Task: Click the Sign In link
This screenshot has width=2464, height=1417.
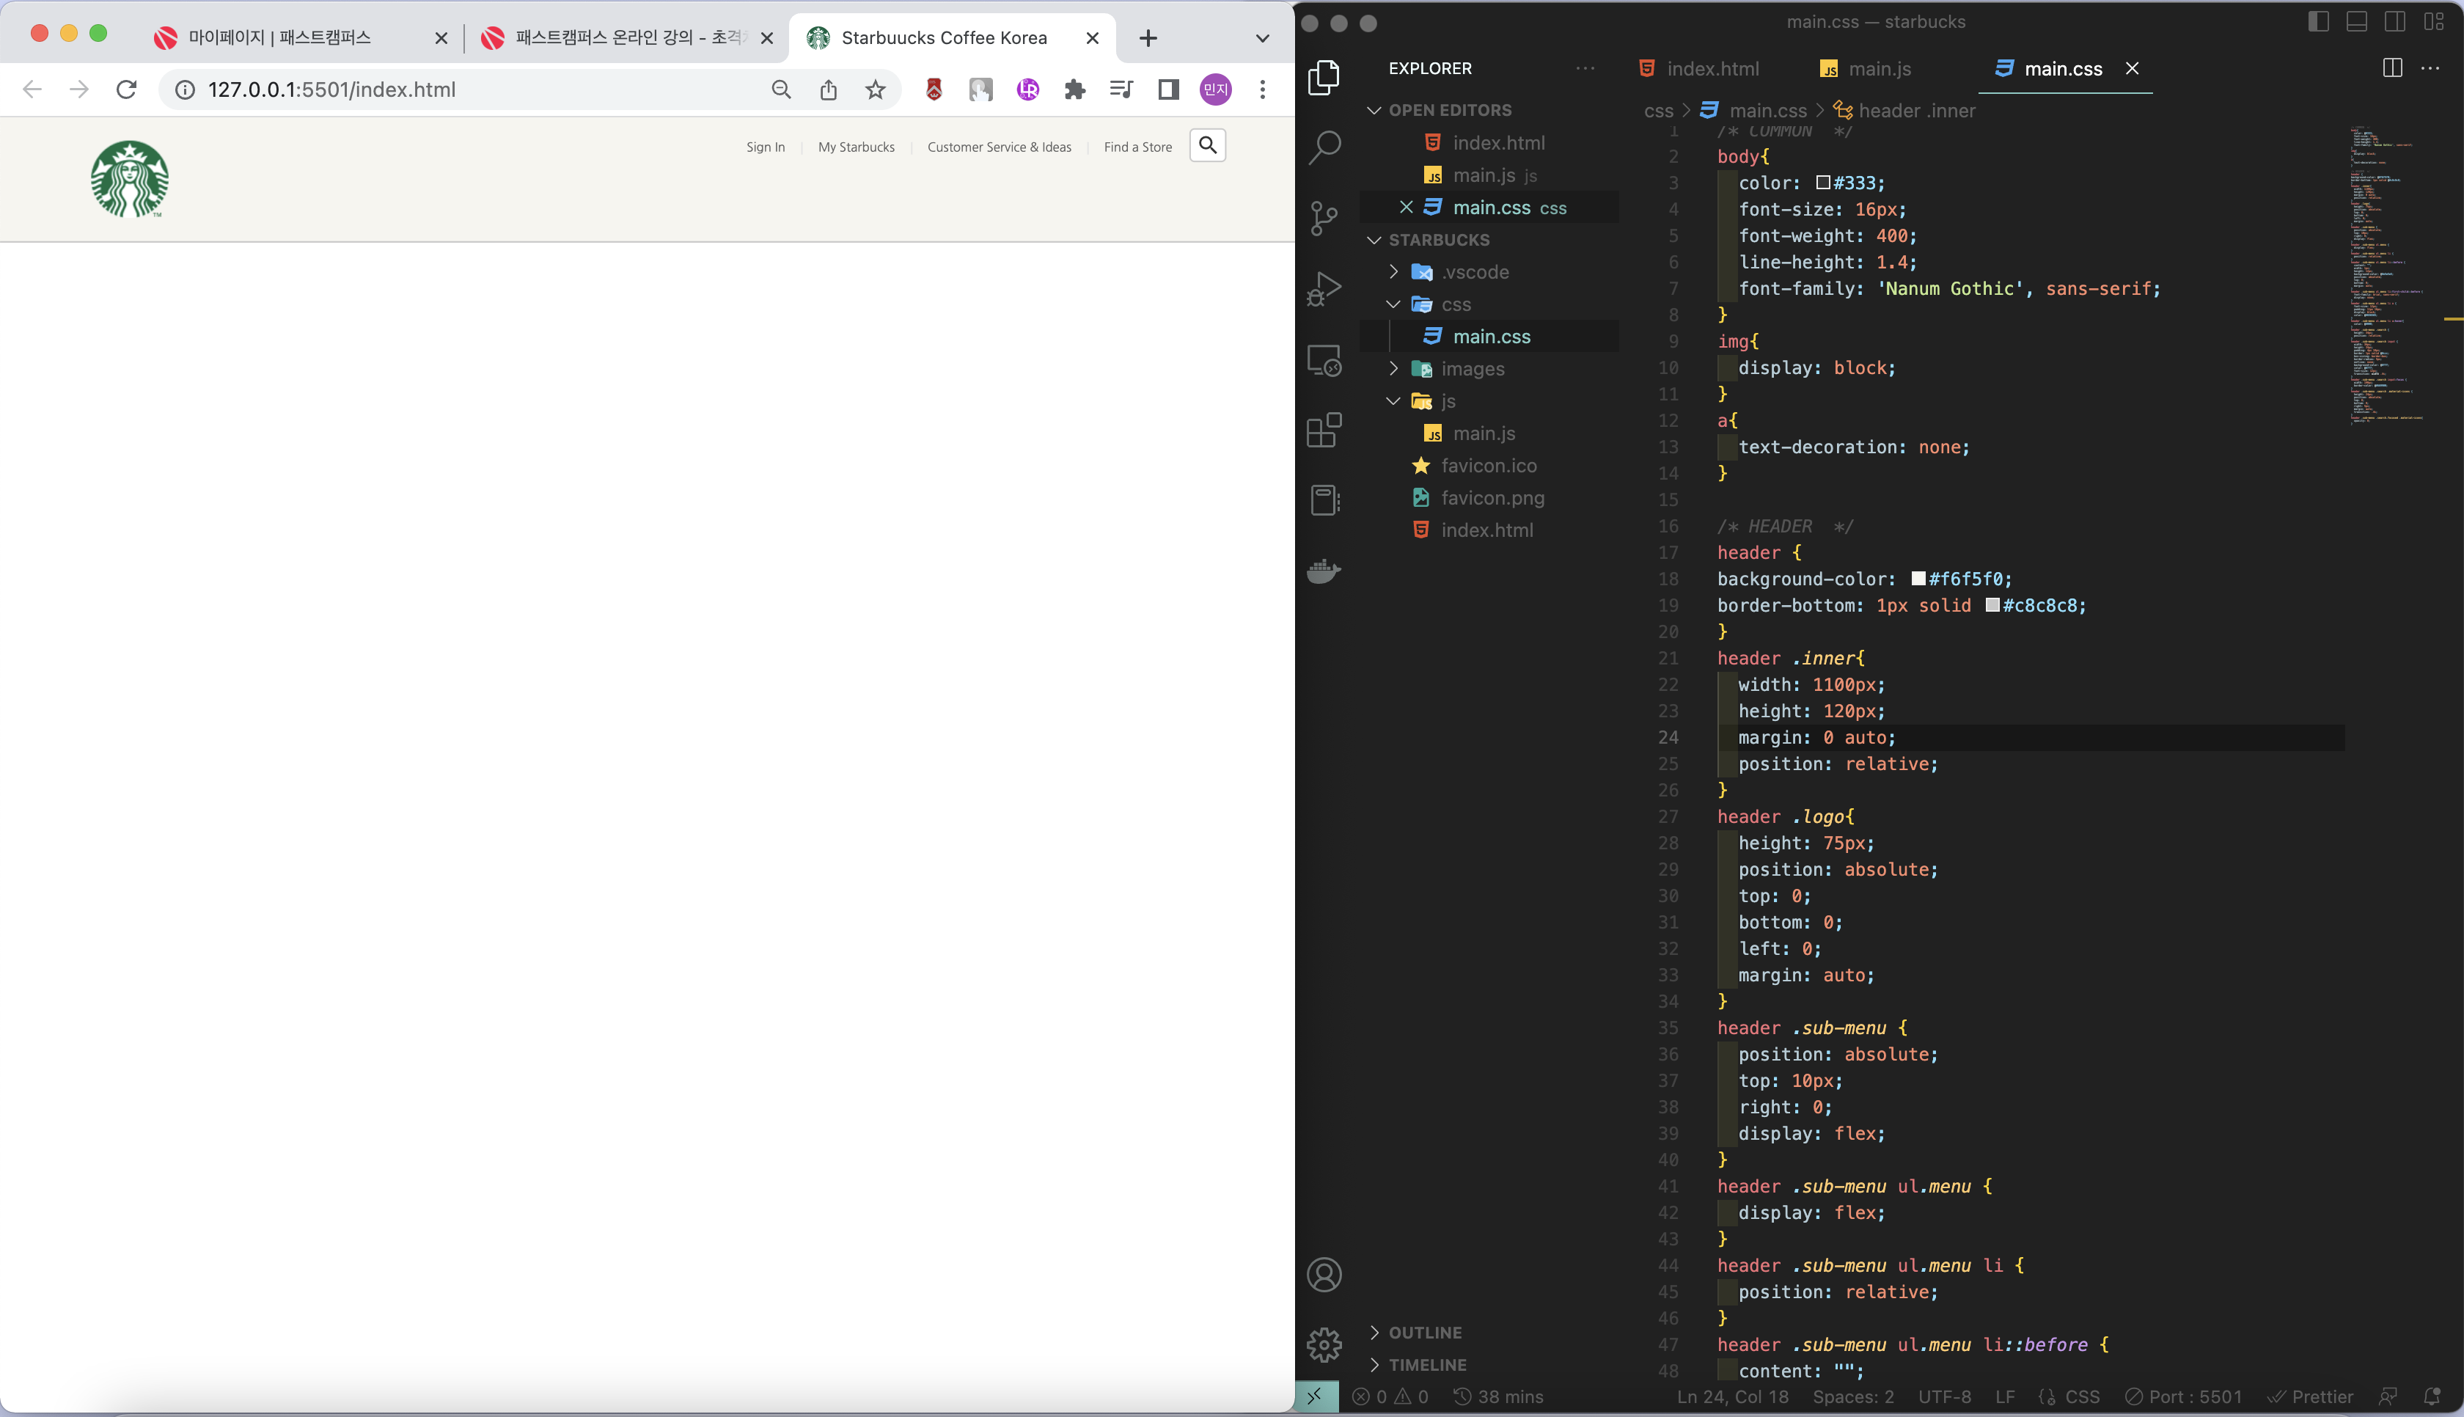Action: 766,147
